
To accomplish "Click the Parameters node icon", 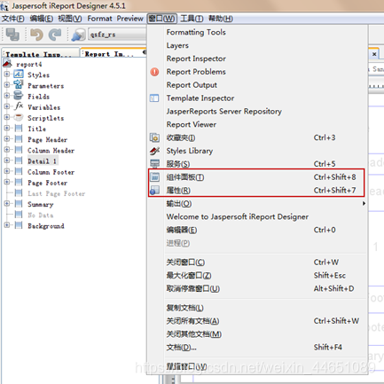I will pyautogui.click(x=19, y=85).
